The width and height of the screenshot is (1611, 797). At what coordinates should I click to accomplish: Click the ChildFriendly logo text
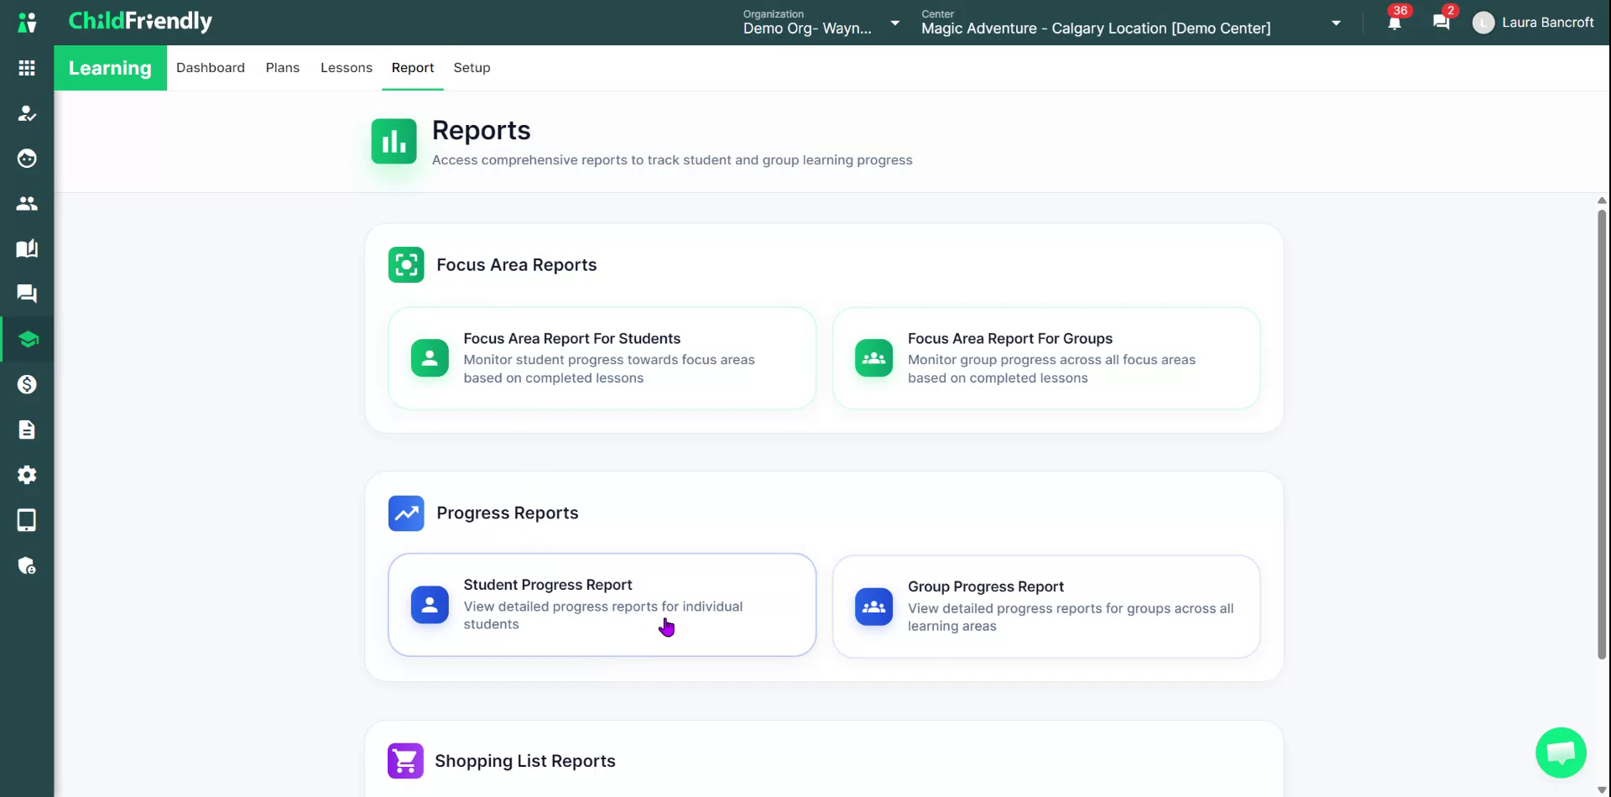[x=140, y=22]
